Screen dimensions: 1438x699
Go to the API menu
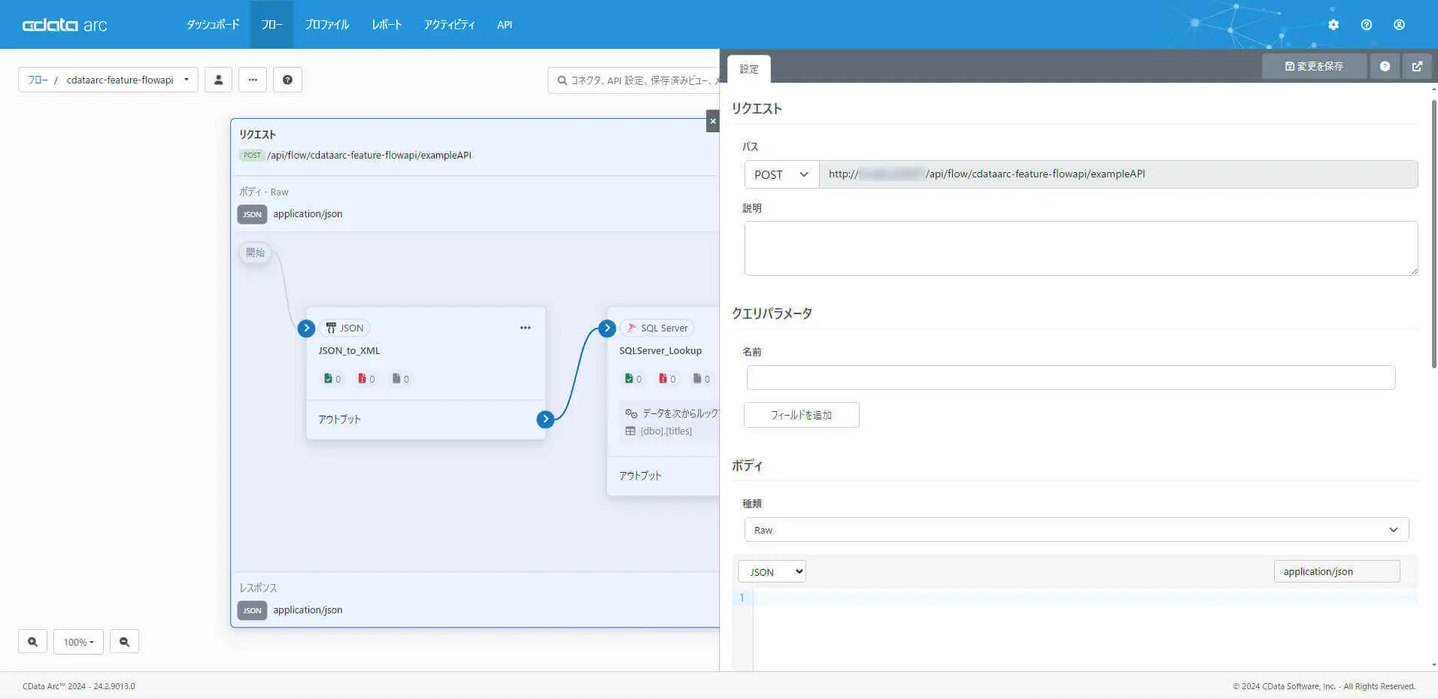point(505,25)
